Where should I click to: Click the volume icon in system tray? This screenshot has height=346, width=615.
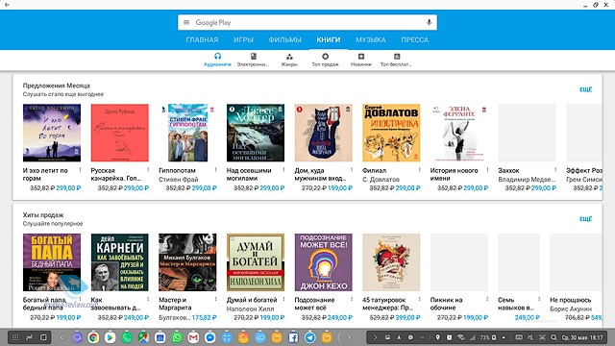pos(530,337)
